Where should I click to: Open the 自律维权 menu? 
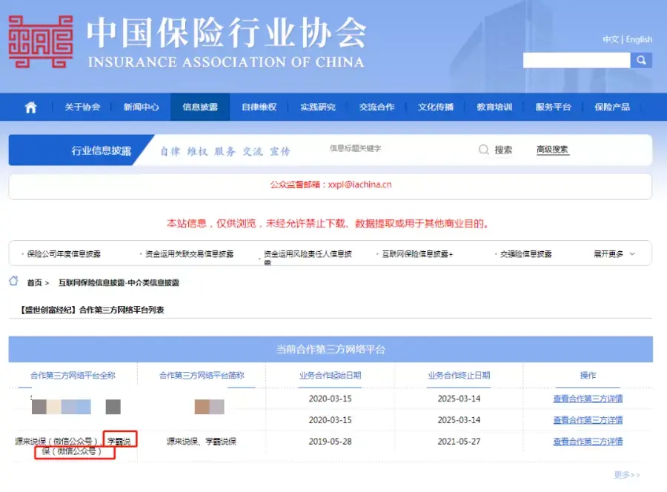(259, 107)
